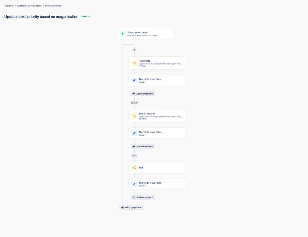Open the Customer Service Desk breadcrumb link
The image size is (308, 237).
(29, 6)
